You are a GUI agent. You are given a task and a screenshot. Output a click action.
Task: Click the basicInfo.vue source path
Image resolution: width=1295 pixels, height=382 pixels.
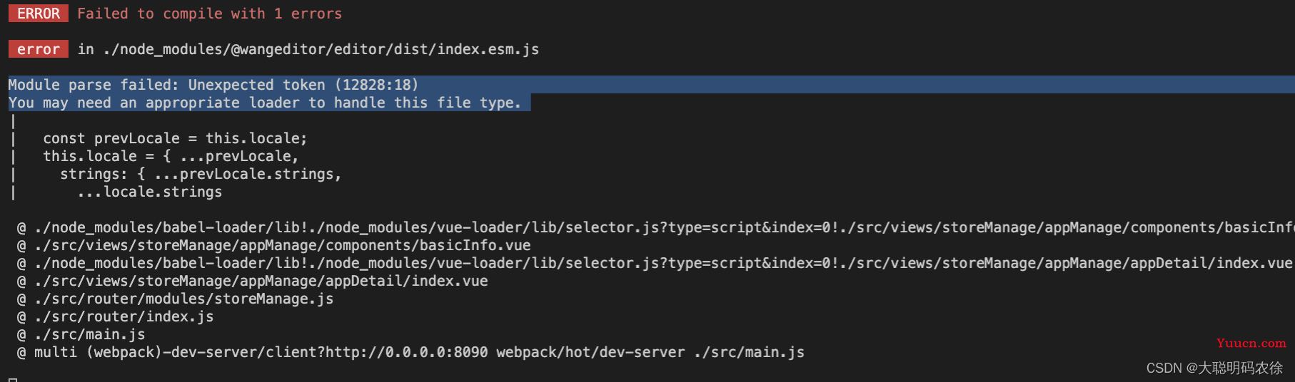tap(283, 245)
